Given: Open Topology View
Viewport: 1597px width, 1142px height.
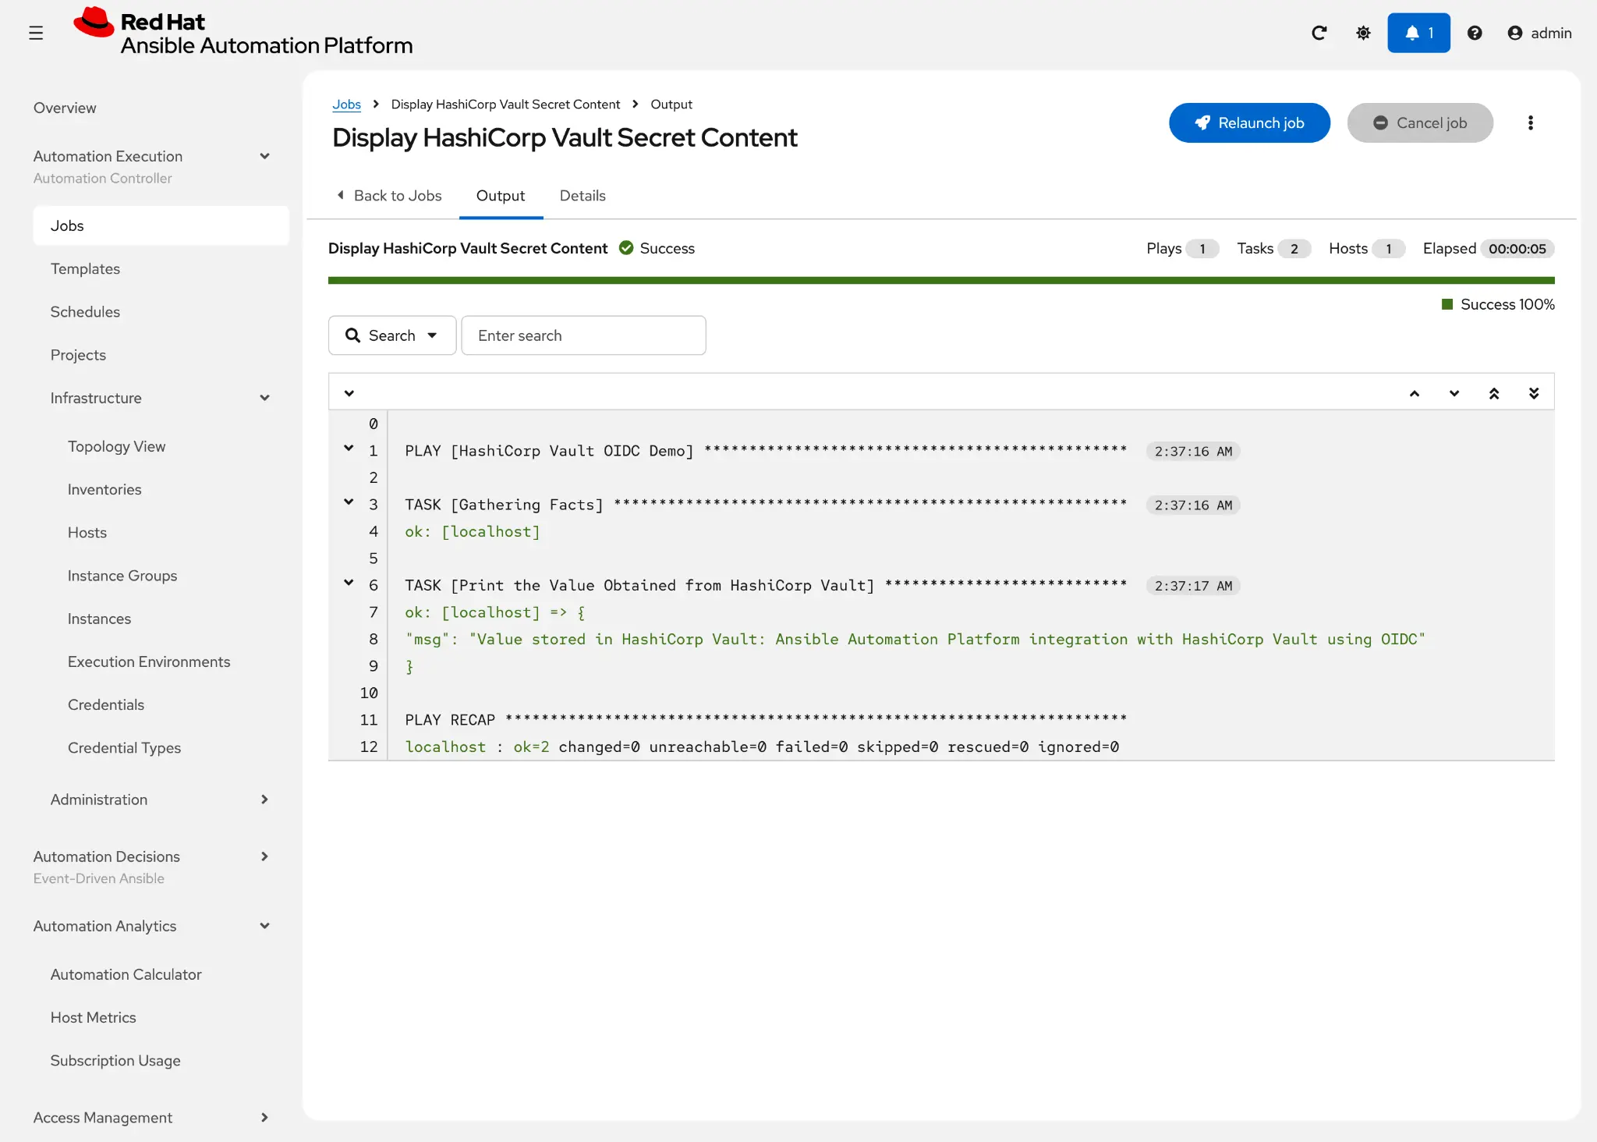Looking at the screenshot, I should 116,446.
